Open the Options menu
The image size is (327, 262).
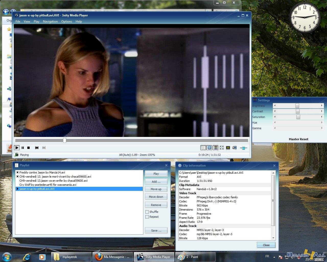tap(66, 21)
